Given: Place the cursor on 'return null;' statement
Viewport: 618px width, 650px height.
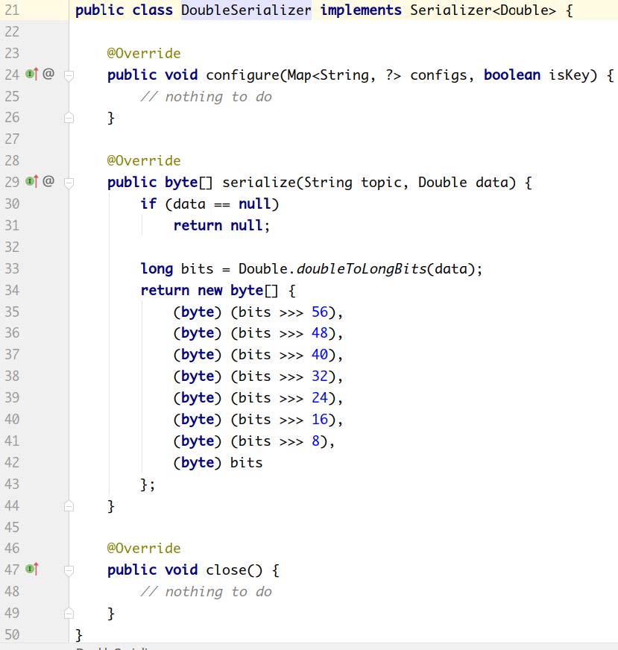Looking at the screenshot, I should coord(221,225).
